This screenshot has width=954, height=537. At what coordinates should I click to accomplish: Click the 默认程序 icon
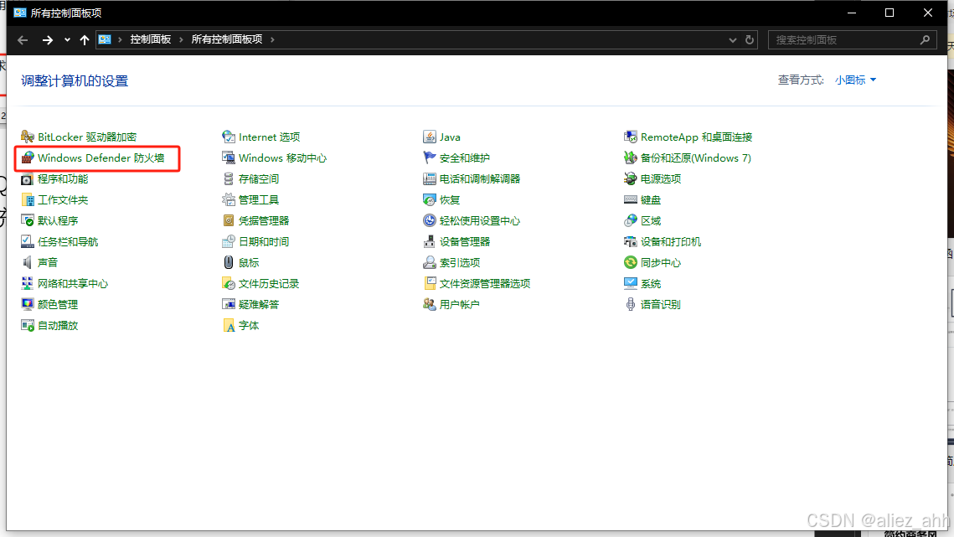[x=28, y=220]
